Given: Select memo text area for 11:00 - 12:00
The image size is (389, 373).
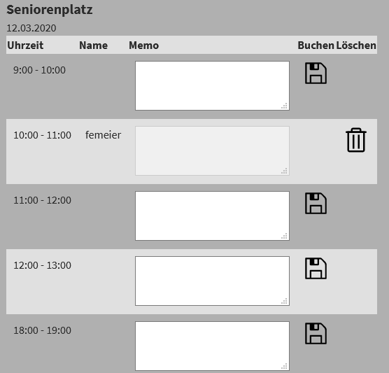Looking at the screenshot, I should (212, 216).
